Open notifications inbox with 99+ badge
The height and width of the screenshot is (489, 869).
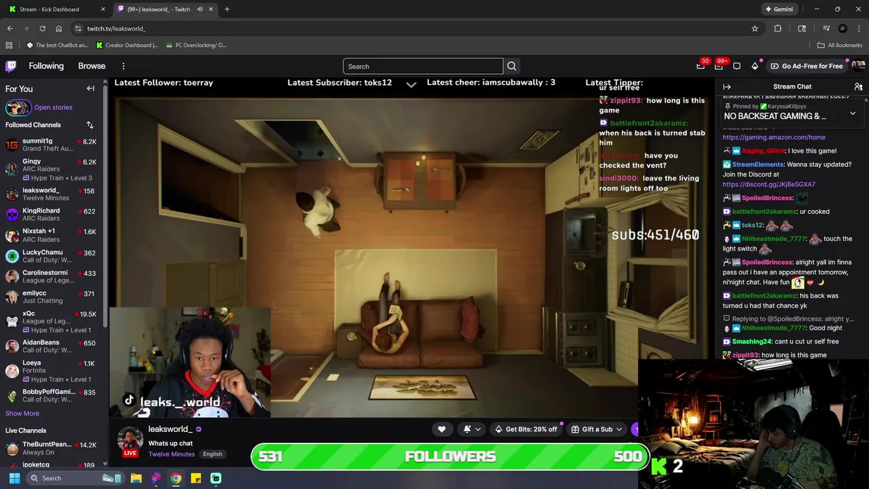click(x=719, y=66)
